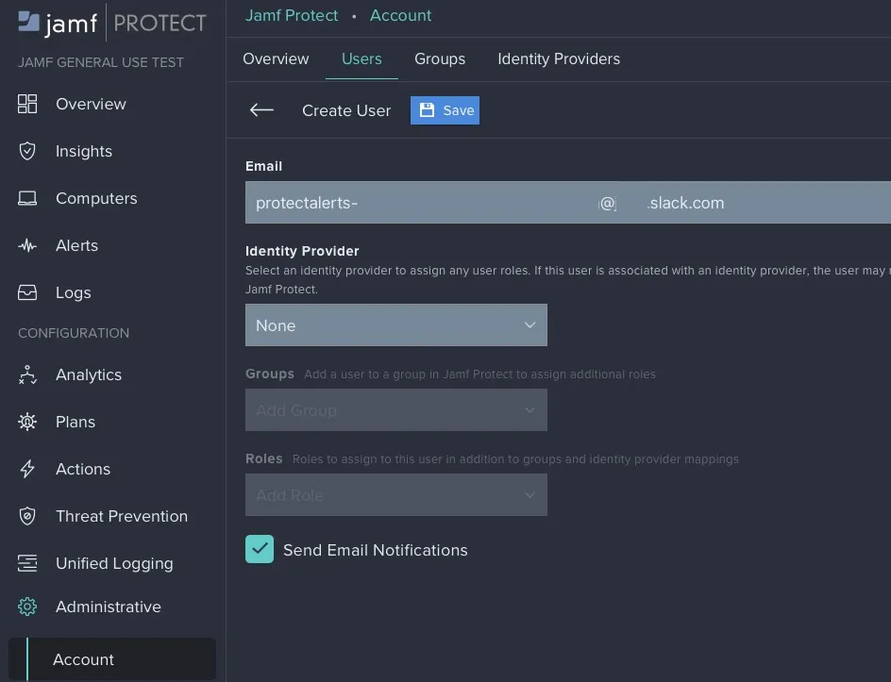Disable Send Email Notifications
This screenshot has height=682, width=891.
tap(260, 548)
